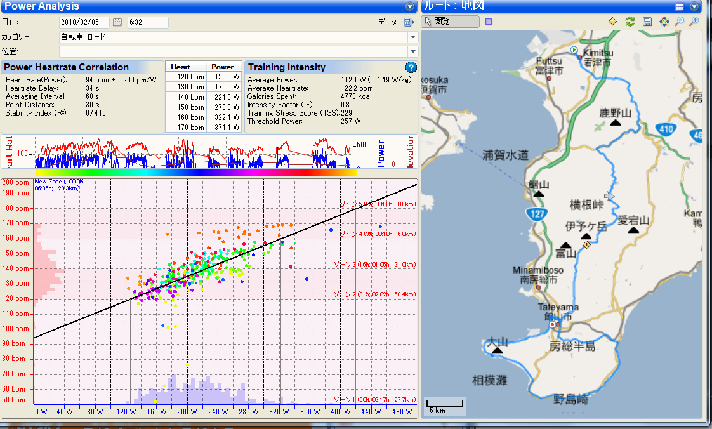Viewport: 712px width, 429px height.
Task: Open the ルート: 地図 panel menu arrow
Action: (695, 6)
